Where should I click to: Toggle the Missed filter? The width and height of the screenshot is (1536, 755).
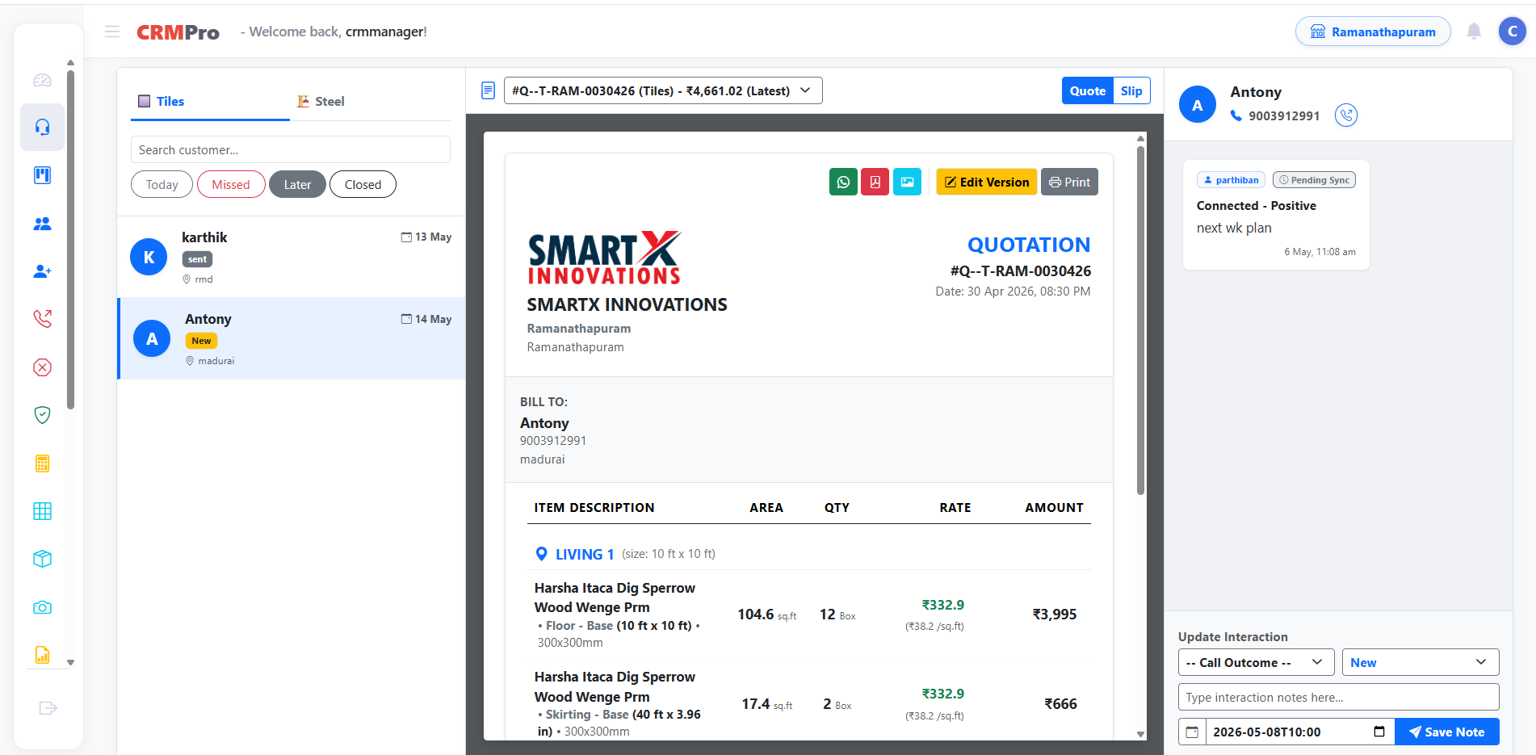tap(231, 184)
